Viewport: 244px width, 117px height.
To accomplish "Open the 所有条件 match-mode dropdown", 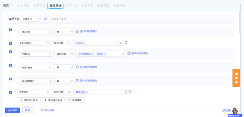I will [31, 19].
